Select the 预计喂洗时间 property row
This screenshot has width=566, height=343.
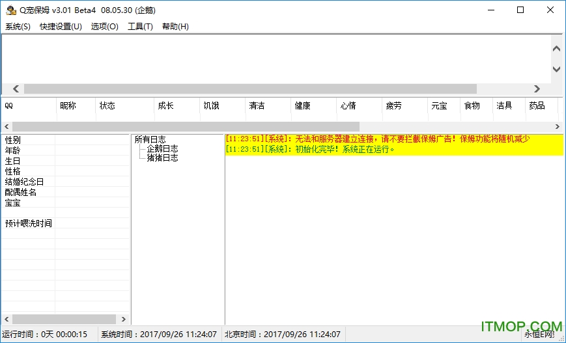pyautogui.click(x=65, y=224)
